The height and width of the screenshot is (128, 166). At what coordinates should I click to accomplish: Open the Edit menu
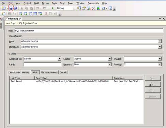(x=11, y=3)
